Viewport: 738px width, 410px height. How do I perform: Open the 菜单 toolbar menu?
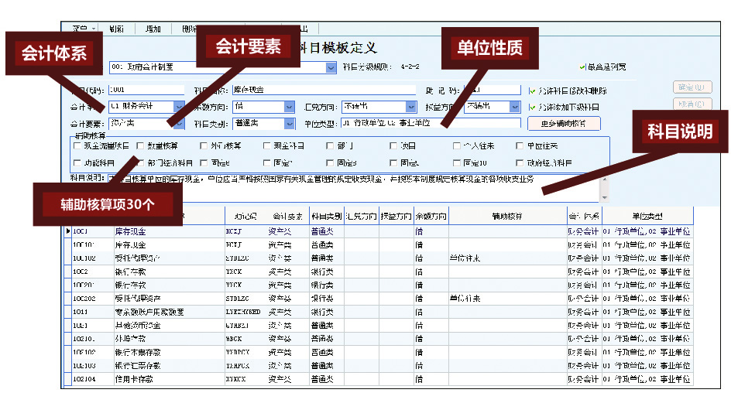click(83, 29)
